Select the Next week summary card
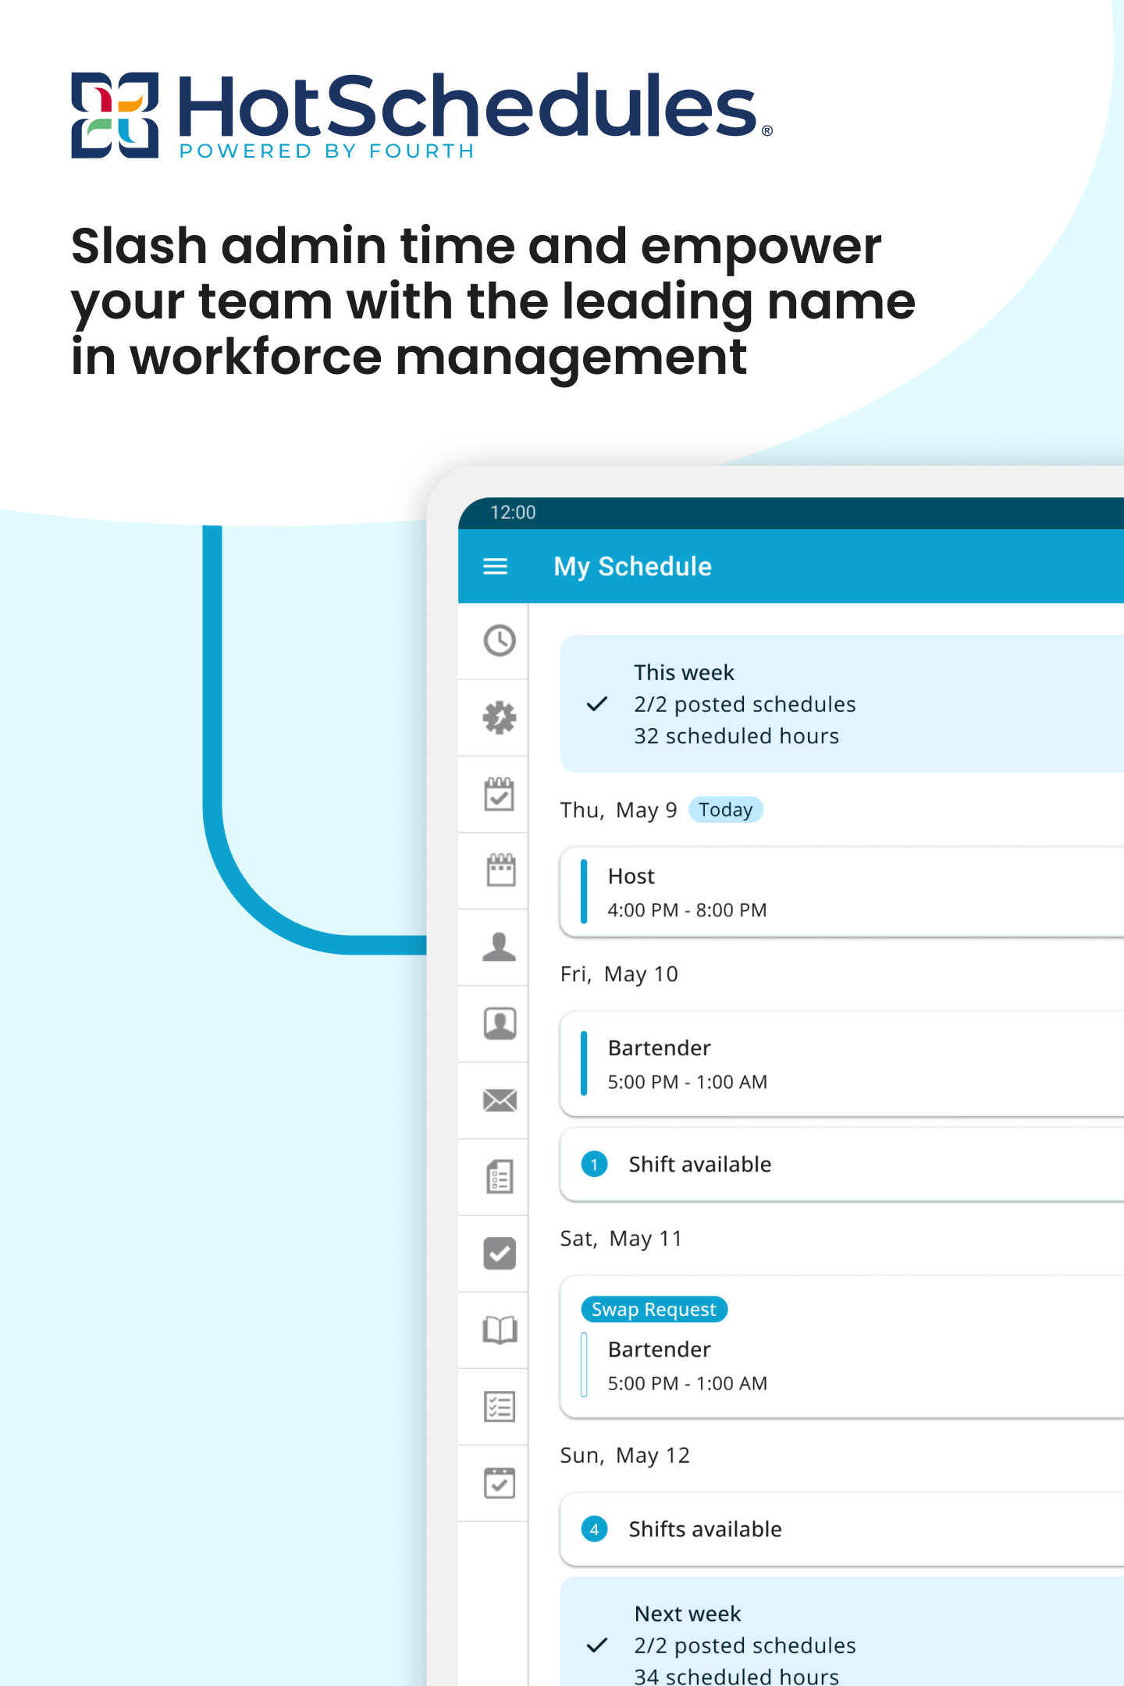This screenshot has height=1686, width=1124. pos(842,1631)
